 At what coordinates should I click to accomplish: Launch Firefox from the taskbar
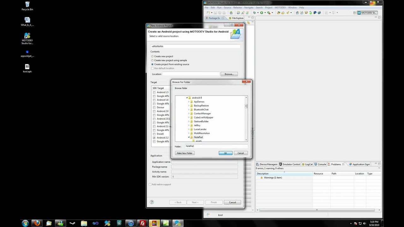pos(37,223)
